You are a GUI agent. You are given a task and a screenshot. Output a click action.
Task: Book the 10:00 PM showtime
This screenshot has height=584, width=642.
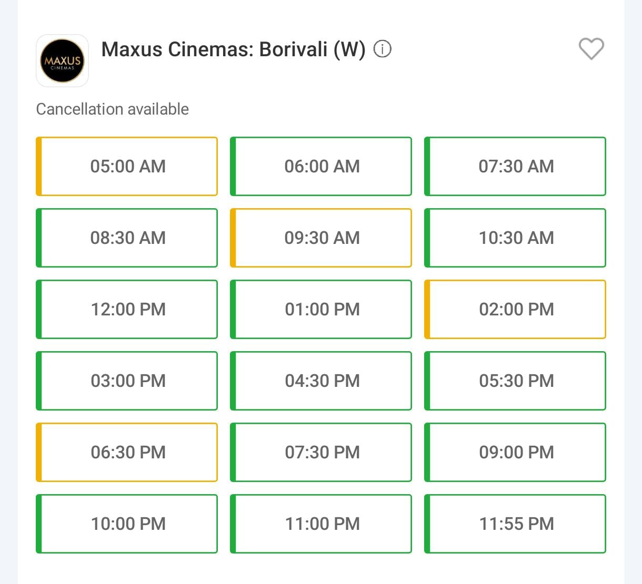127,524
